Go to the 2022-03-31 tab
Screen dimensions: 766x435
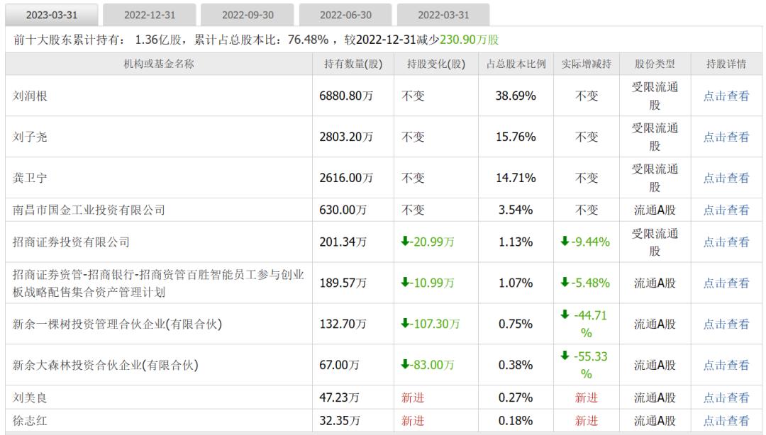click(443, 15)
